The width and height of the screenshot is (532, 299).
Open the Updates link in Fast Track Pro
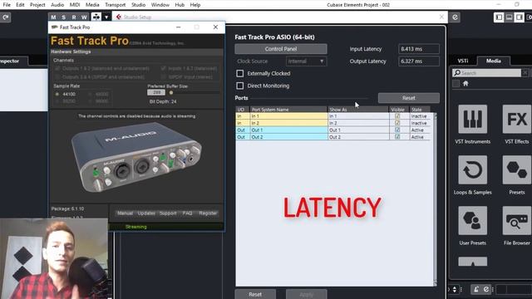click(x=146, y=213)
